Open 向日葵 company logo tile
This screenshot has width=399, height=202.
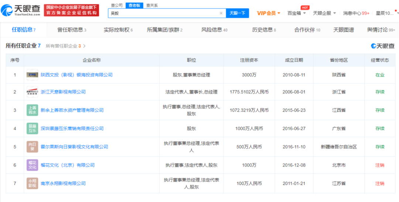tap(32, 147)
